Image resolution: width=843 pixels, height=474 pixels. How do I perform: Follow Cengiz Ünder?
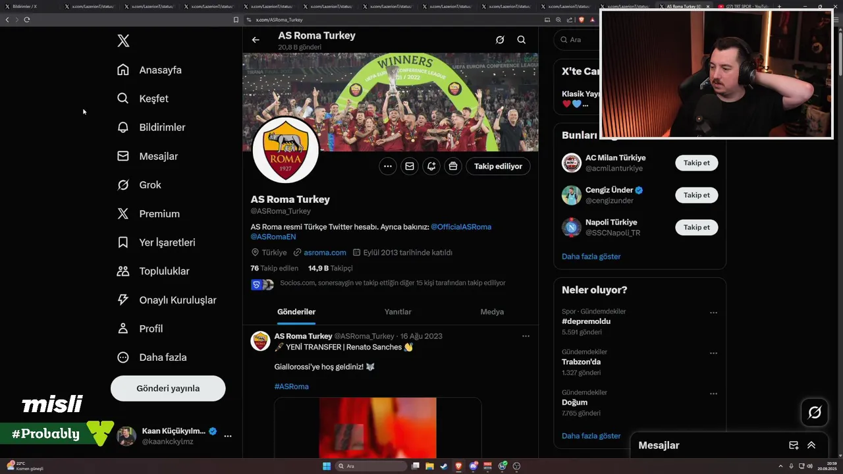(x=697, y=195)
